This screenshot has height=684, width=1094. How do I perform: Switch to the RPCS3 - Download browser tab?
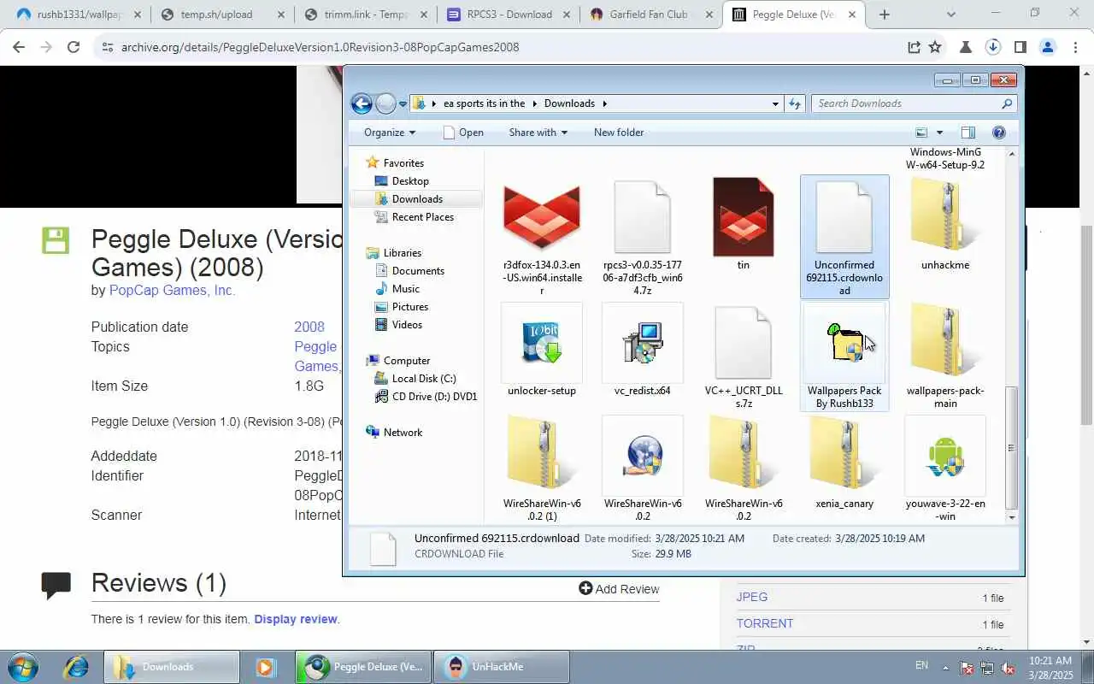tap(508, 15)
